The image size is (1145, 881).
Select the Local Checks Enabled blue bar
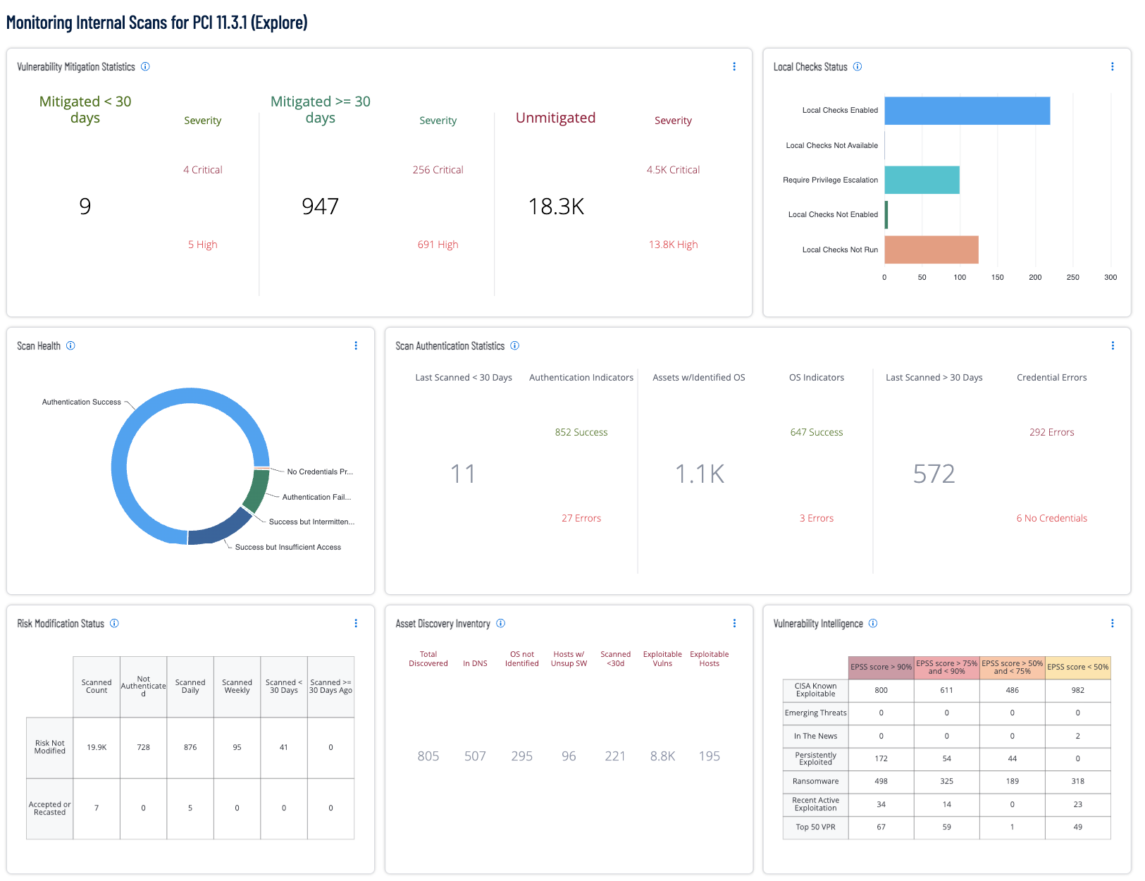(x=967, y=111)
